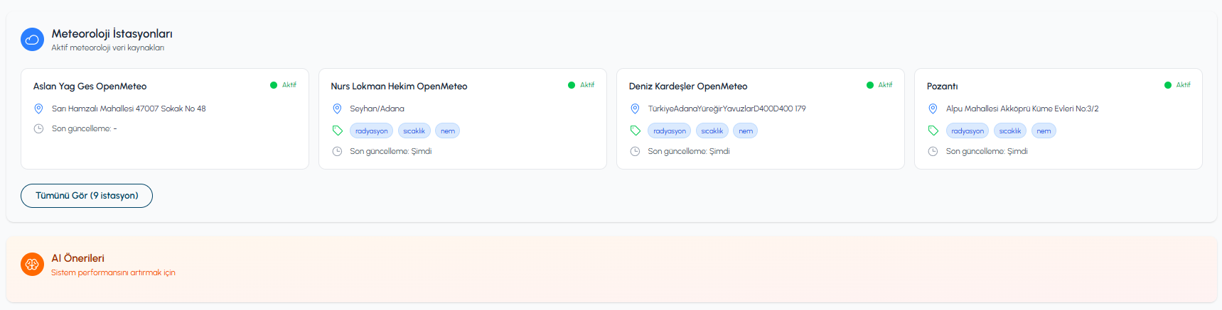Click green tag icon in Deniz Kardeşler card
Image resolution: width=1222 pixels, height=310 pixels.
pyautogui.click(x=635, y=131)
